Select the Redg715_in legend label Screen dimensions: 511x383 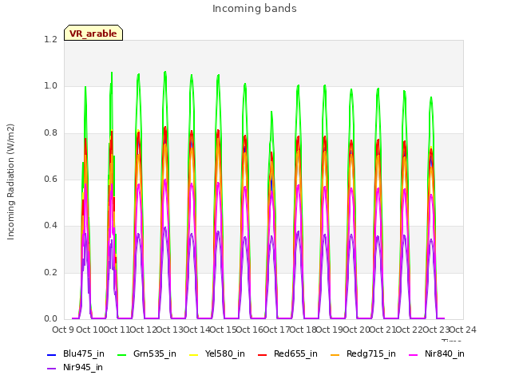(x=371, y=353)
